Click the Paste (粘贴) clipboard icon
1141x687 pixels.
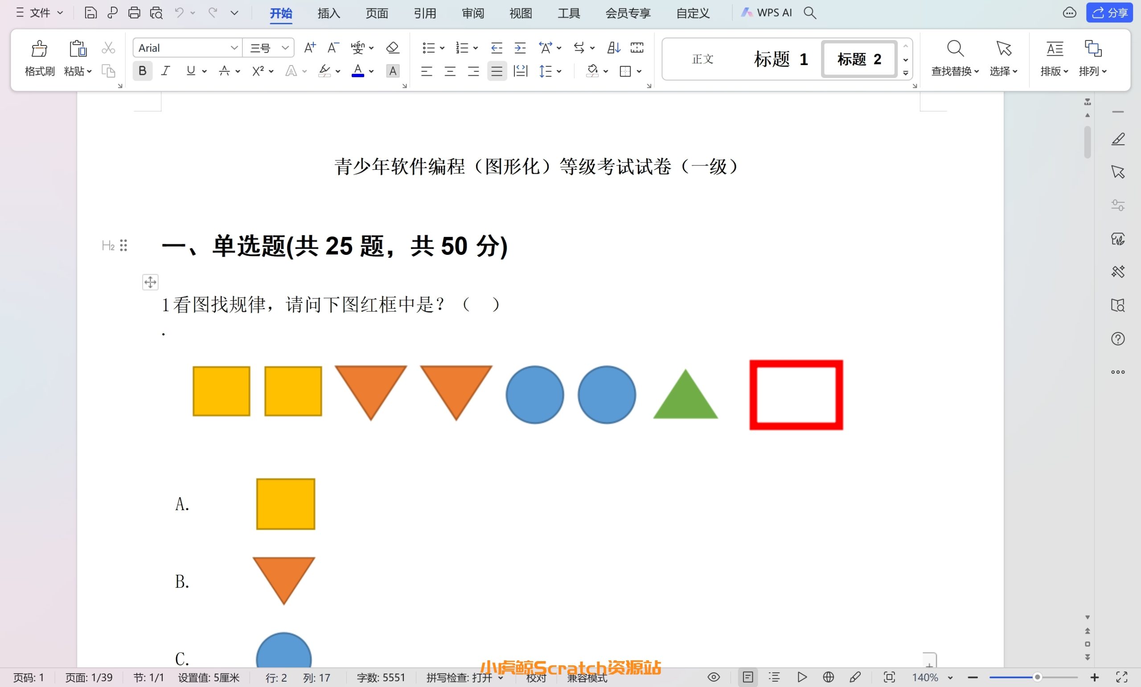click(x=78, y=49)
